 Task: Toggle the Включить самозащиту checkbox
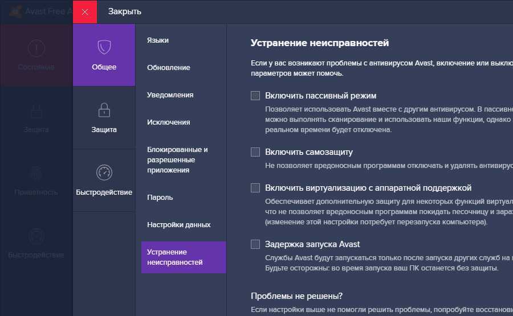(x=255, y=152)
